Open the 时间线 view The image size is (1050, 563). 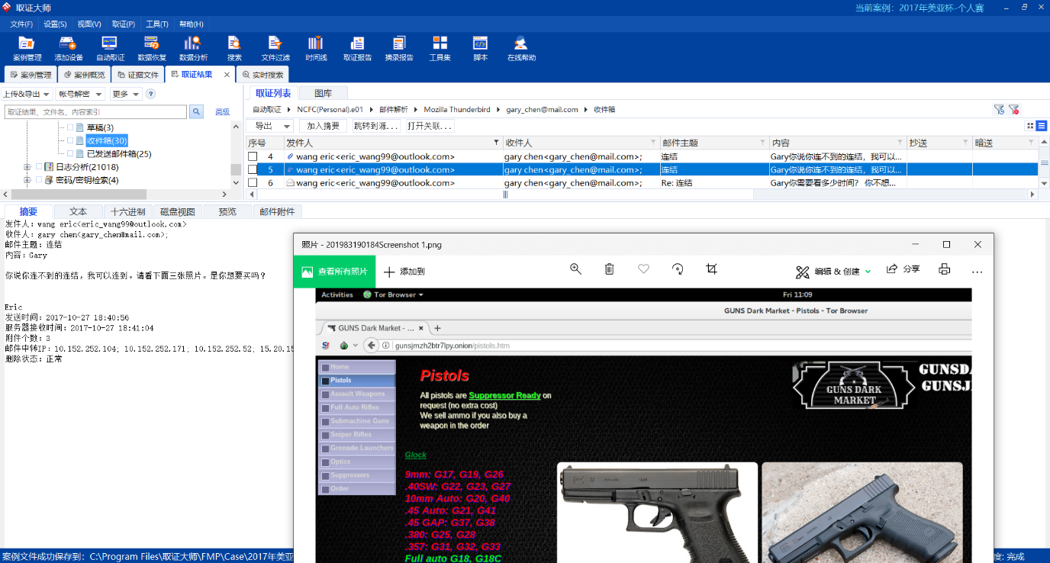click(x=316, y=49)
